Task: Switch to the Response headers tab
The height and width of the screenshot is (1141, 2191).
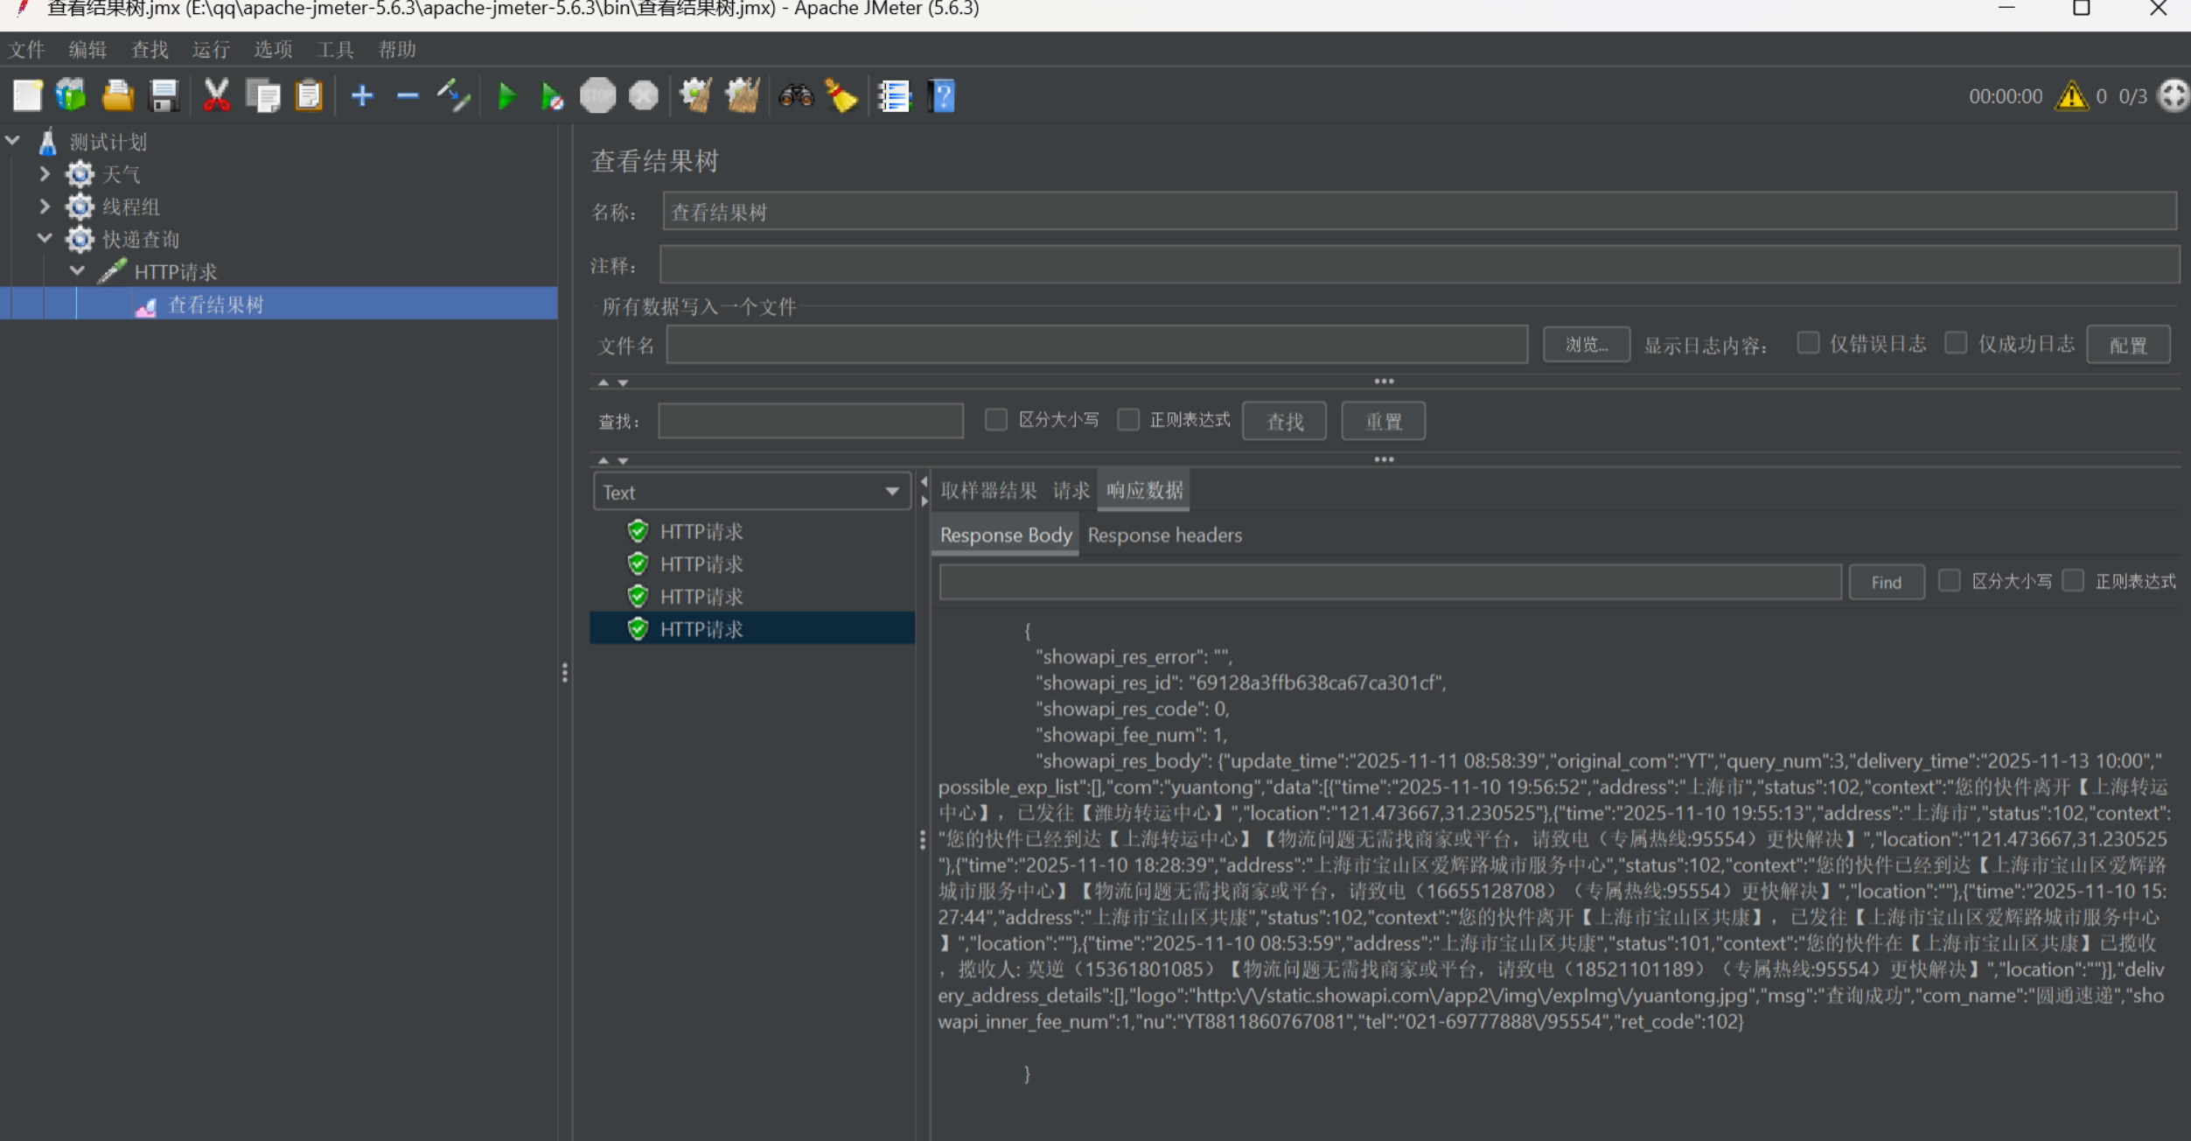Action: coord(1164,535)
